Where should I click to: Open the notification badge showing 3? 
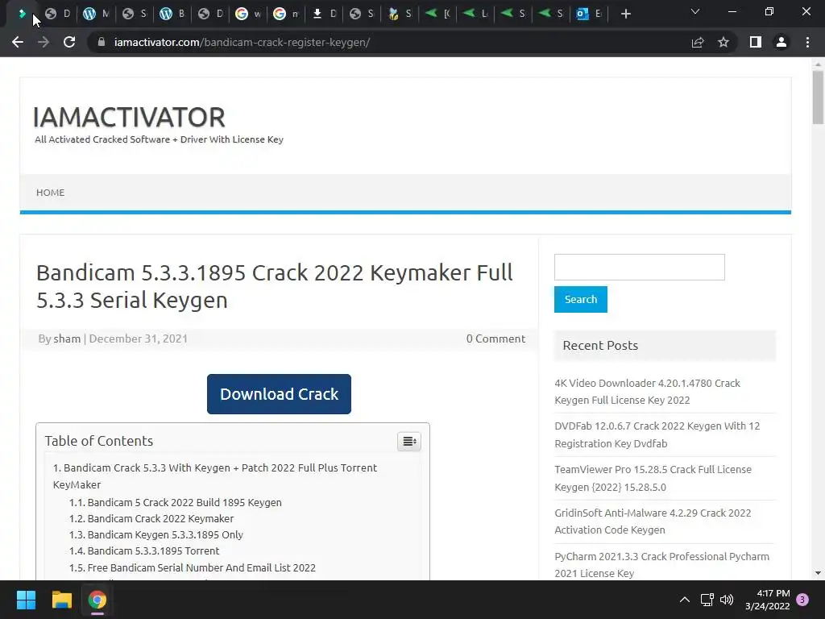pyautogui.click(x=802, y=600)
